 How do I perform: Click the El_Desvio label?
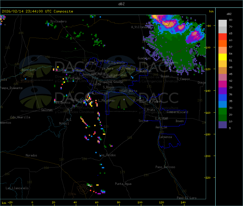point(63,103)
